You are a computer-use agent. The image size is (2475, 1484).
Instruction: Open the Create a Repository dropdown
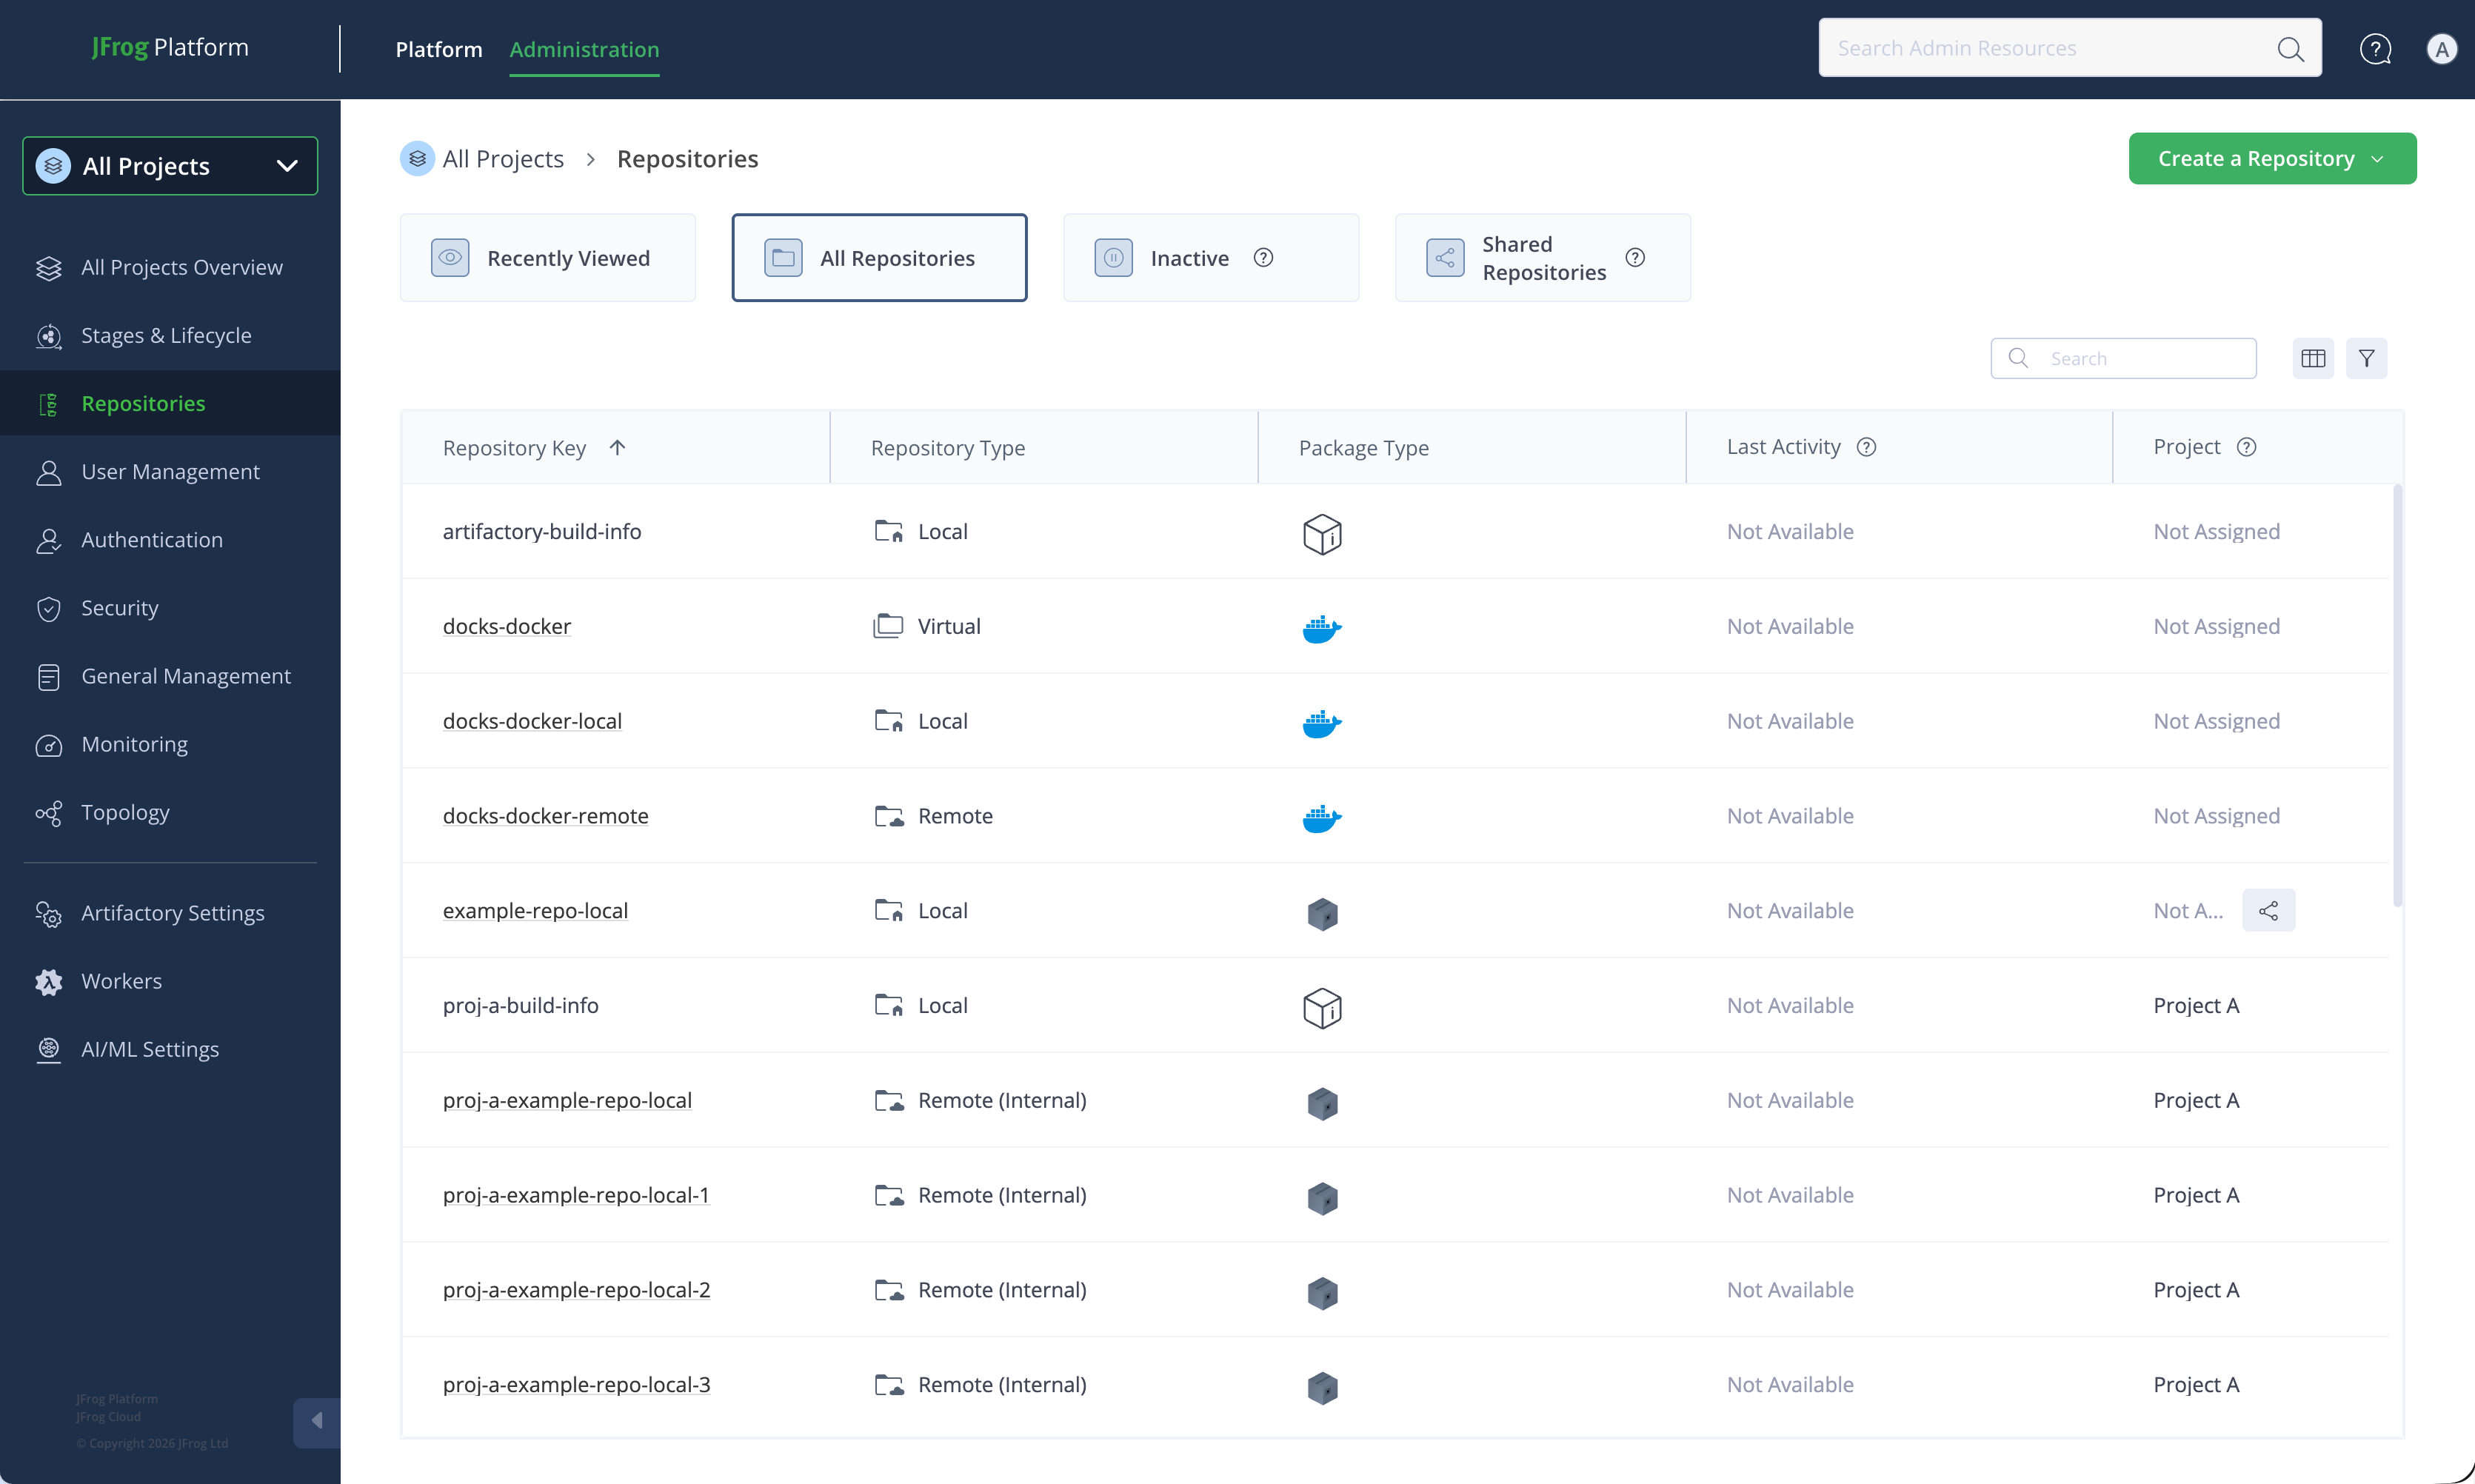[2272, 158]
